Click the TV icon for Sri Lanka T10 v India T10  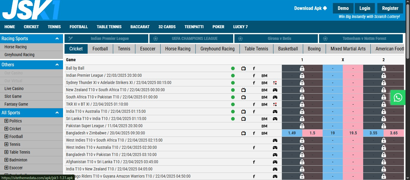[243, 119]
